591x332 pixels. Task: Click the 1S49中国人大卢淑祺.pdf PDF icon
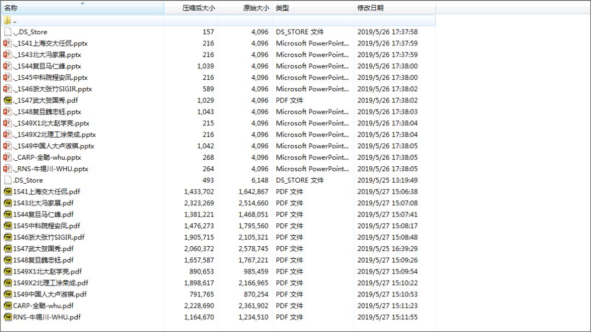coord(8,294)
